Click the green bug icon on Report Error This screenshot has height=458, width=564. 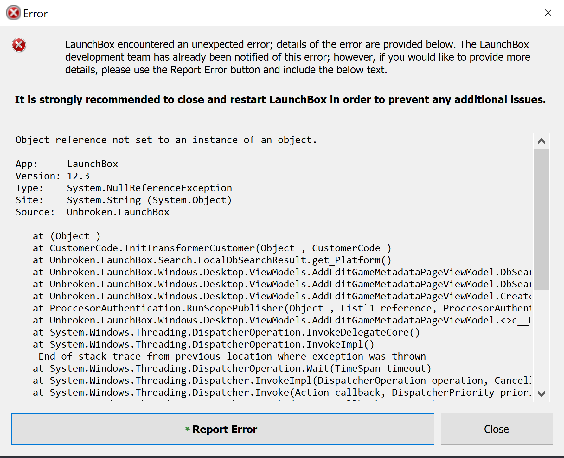click(187, 429)
